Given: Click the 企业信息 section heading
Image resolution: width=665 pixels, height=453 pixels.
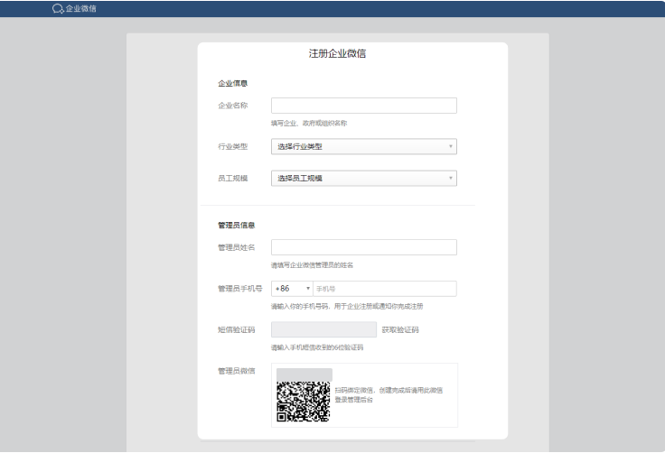Looking at the screenshot, I should (x=233, y=83).
